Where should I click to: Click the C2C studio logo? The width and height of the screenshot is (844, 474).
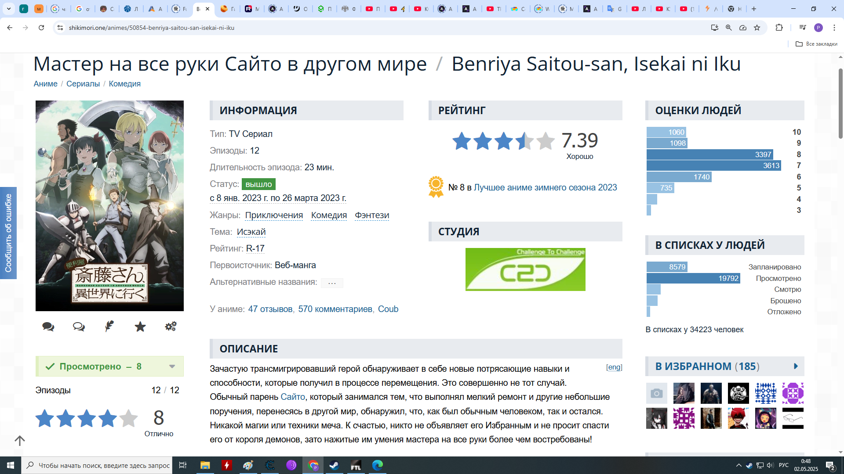(525, 269)
